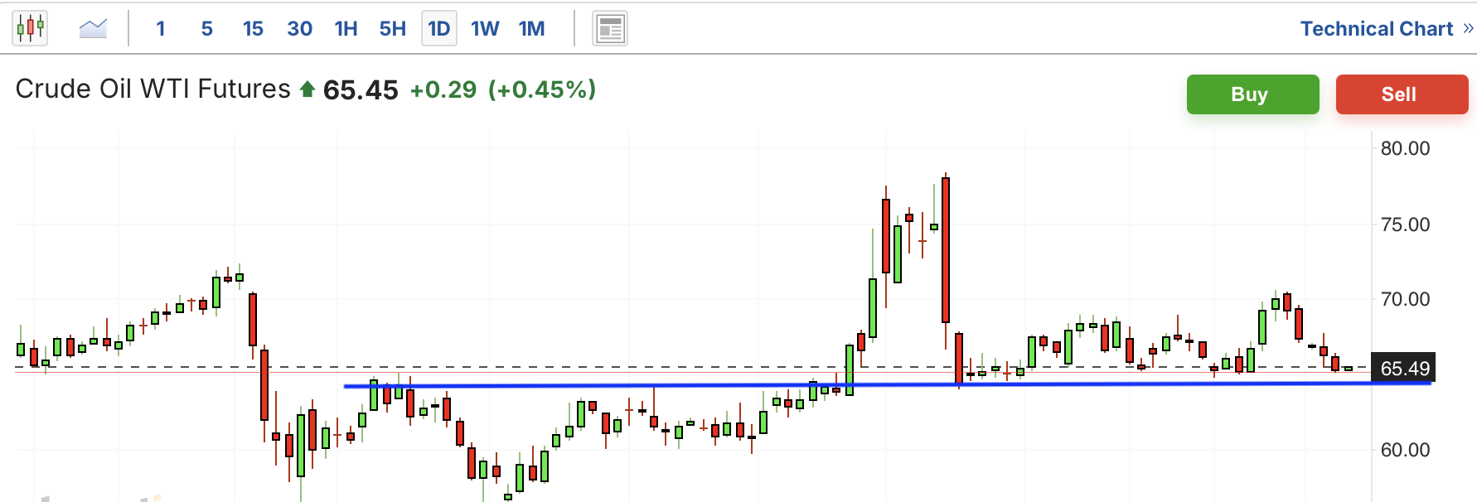This screenshot has width=1477, height=502.
Task: Click the percent change (+0.45%)
Action: (x=542, y=89)
